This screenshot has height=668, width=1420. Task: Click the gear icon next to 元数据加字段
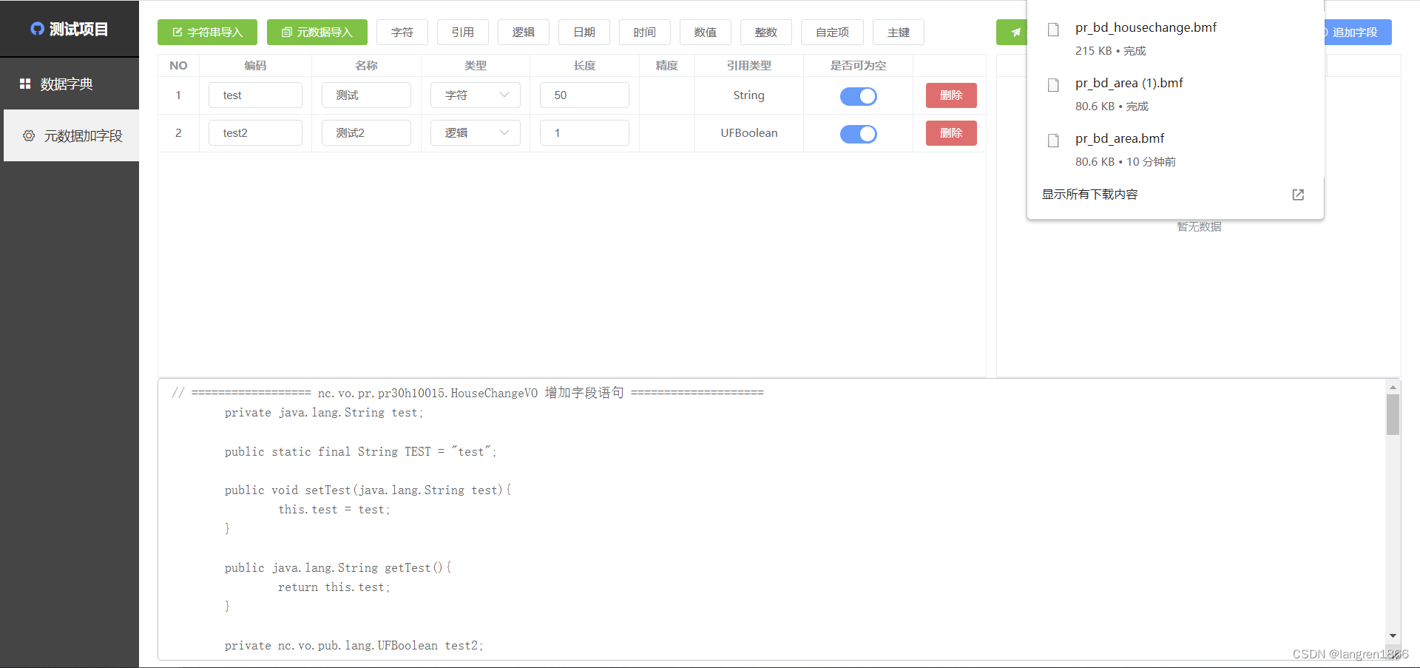click(29, 135)
